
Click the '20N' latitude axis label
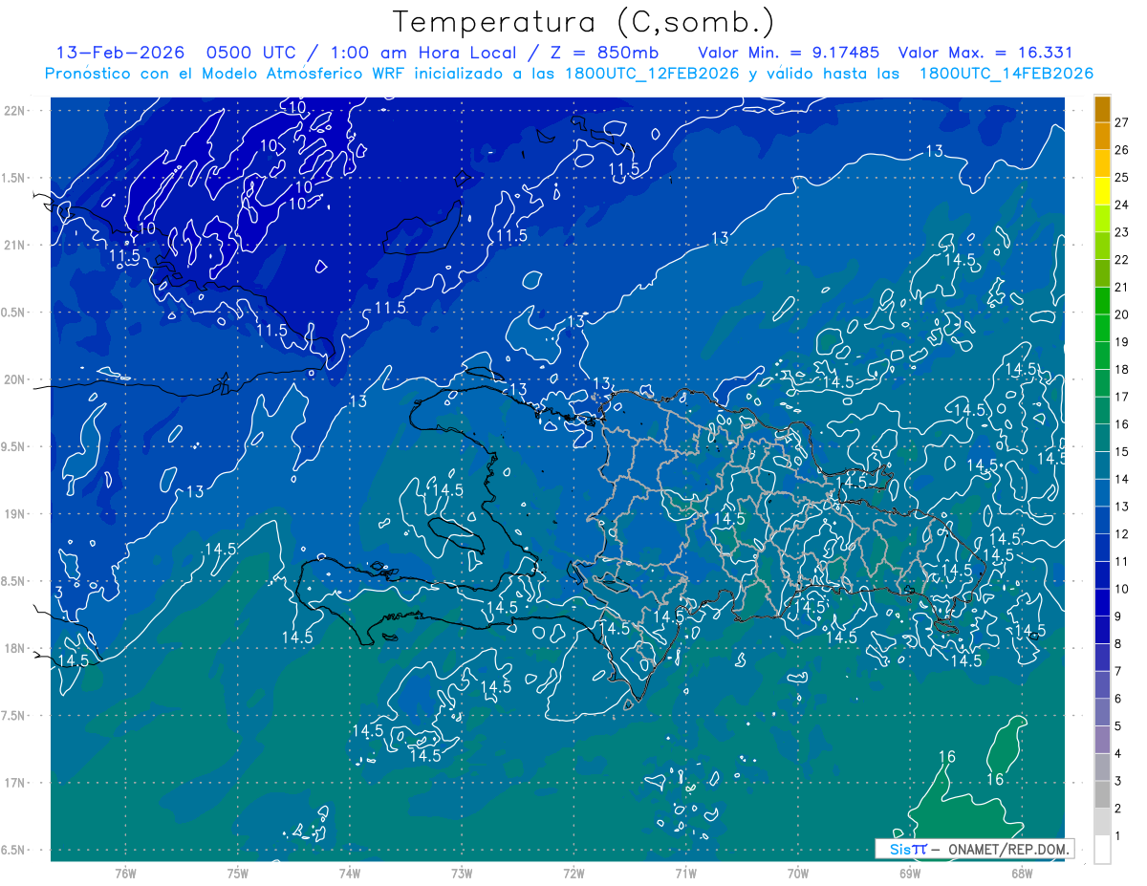[13, 379]
